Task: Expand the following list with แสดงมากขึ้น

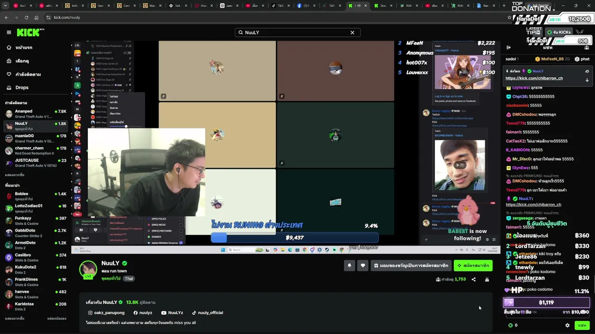Action: pos(14,175)
